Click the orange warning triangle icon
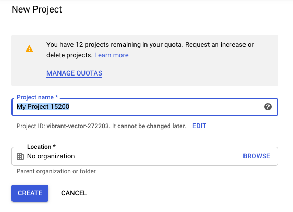This screenshot has height=212, width=293. click(29, 49)
